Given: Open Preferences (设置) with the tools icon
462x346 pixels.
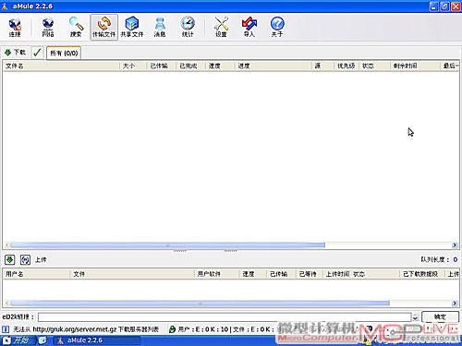Looking at the screenshot, I should [x=221, y=27].
